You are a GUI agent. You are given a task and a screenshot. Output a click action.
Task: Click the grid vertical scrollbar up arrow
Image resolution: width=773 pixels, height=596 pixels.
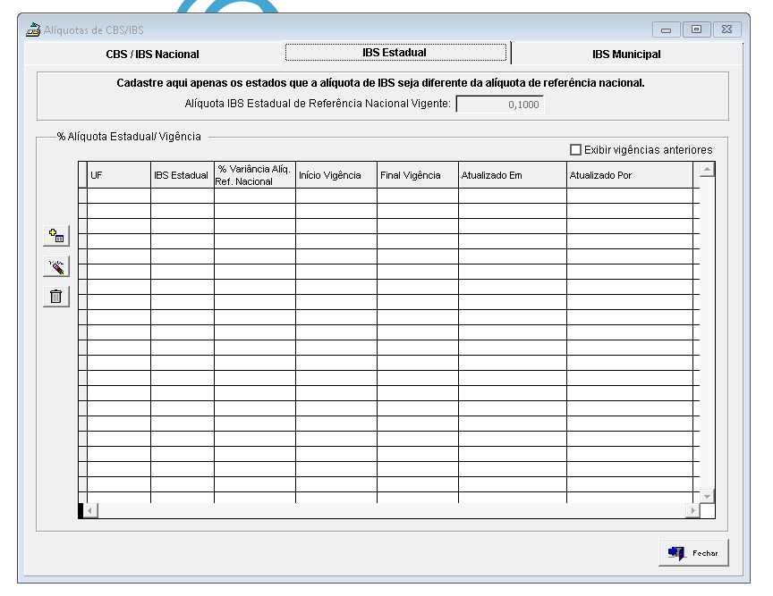click(707, 170)
